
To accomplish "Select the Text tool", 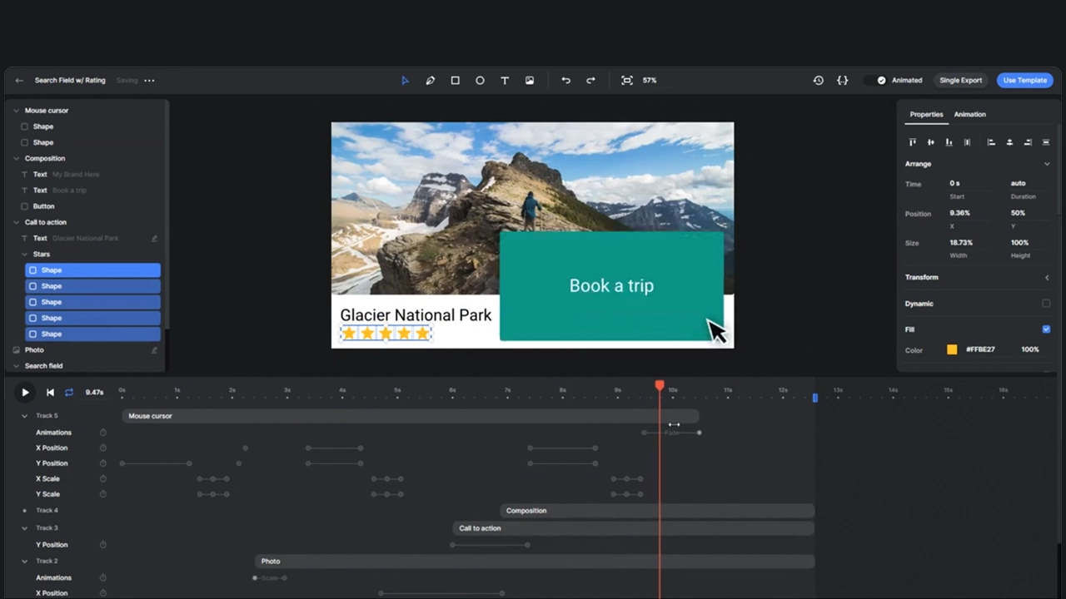I will pos(505,81).
